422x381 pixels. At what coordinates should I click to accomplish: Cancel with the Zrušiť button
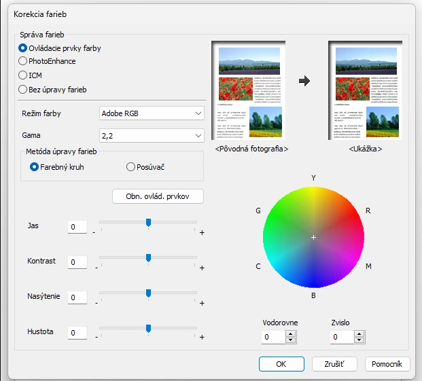pos(334,364)
